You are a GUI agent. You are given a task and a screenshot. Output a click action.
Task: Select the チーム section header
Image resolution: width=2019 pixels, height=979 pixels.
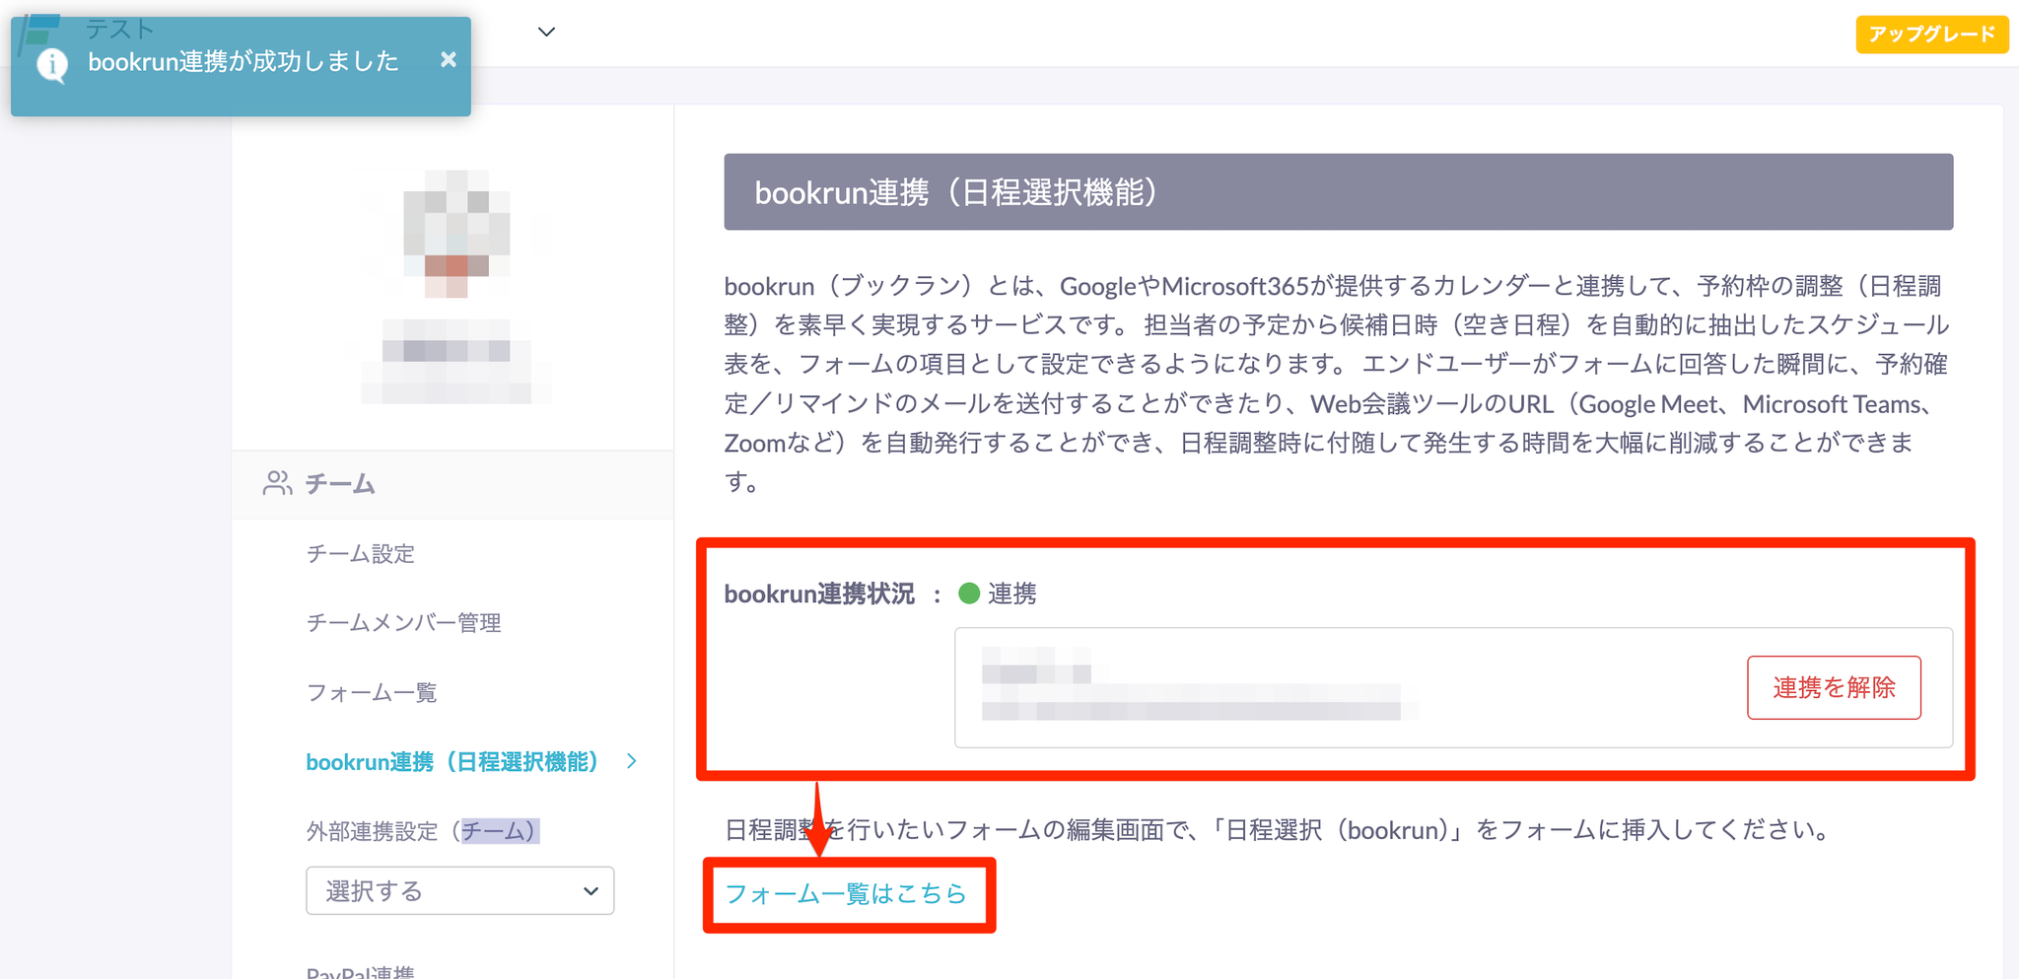tap(453, 484)
